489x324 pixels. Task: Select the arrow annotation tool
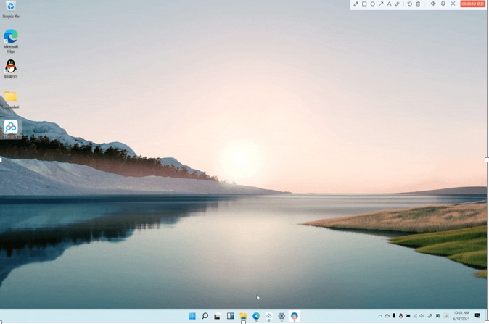tap(381, 4)
